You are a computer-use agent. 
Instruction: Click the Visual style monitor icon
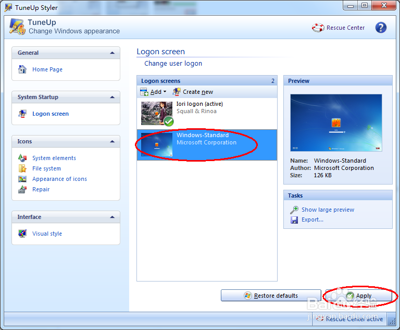pos(22,234)
